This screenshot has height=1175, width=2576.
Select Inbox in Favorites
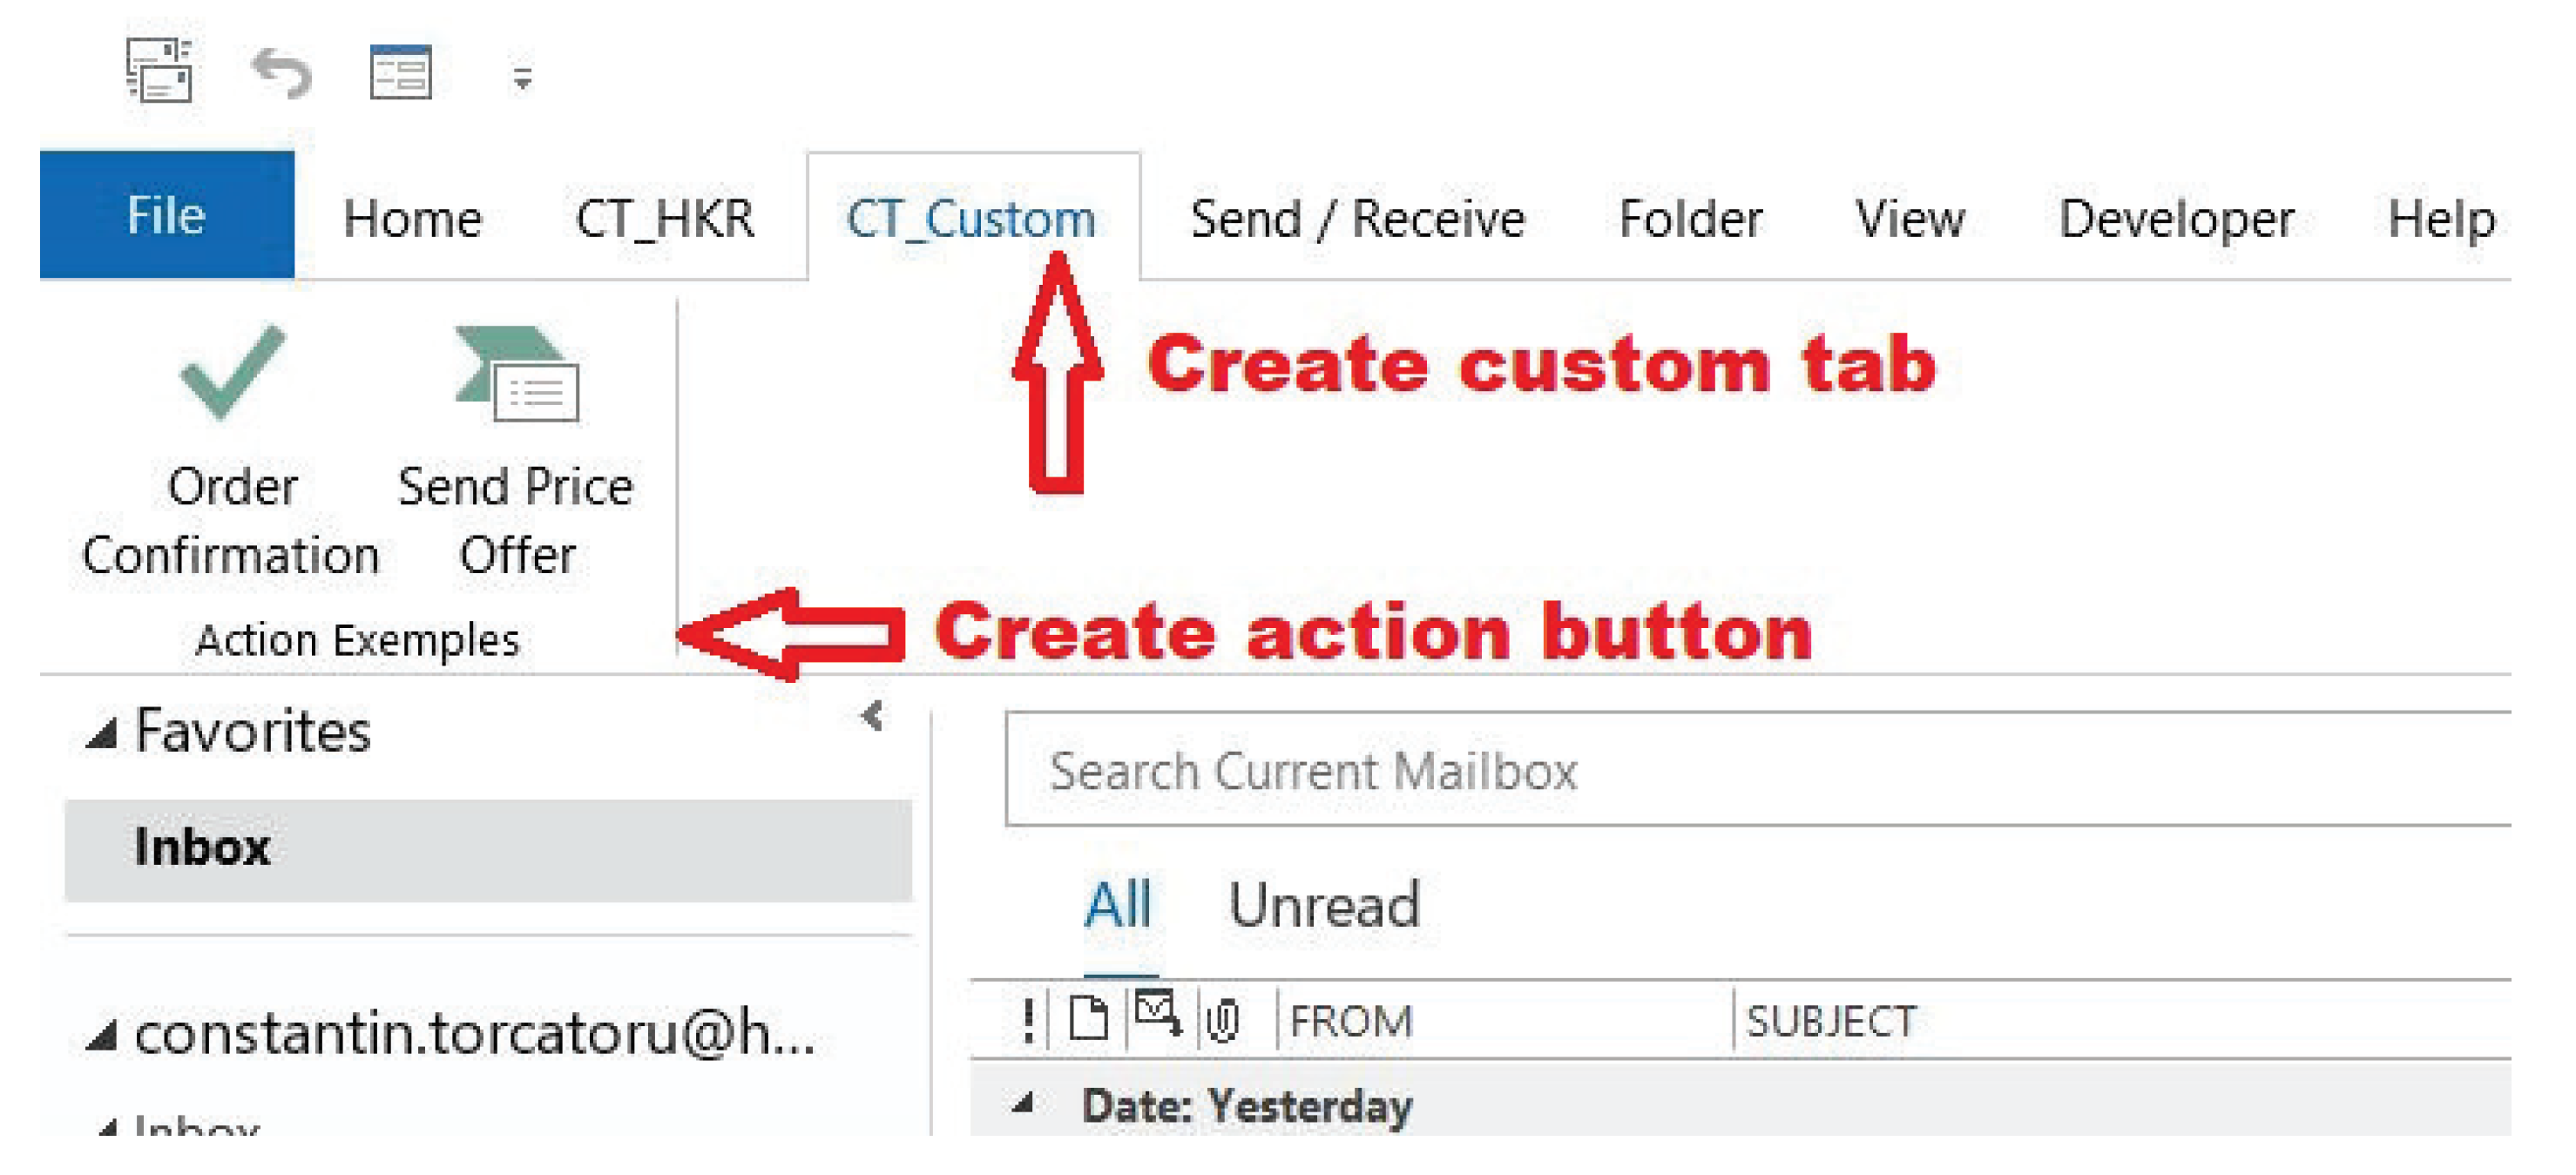coord(203,848)
